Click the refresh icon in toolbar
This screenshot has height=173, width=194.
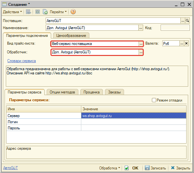coord(37,12)
